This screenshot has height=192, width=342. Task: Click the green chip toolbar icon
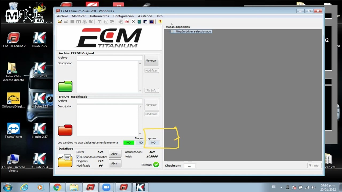pyautogui.click(x=139, y=22)
